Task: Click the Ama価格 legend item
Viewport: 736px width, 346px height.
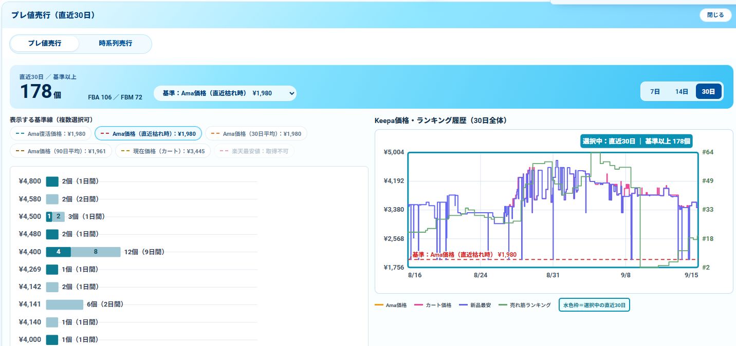Action: click(x=391, y=305)
